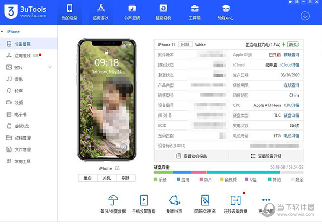
Task: Click the download manager arrow icon
Action: [305, 16]
